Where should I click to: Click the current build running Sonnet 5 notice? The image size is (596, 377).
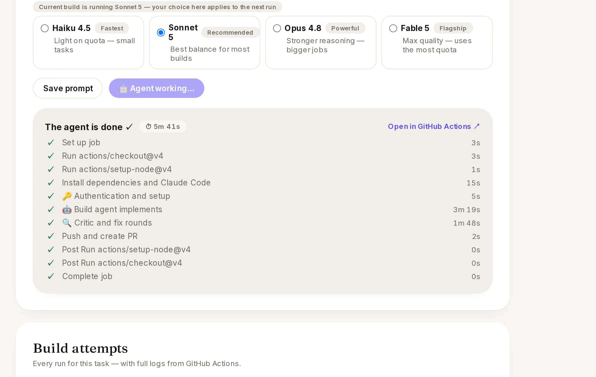pos(157,7)
